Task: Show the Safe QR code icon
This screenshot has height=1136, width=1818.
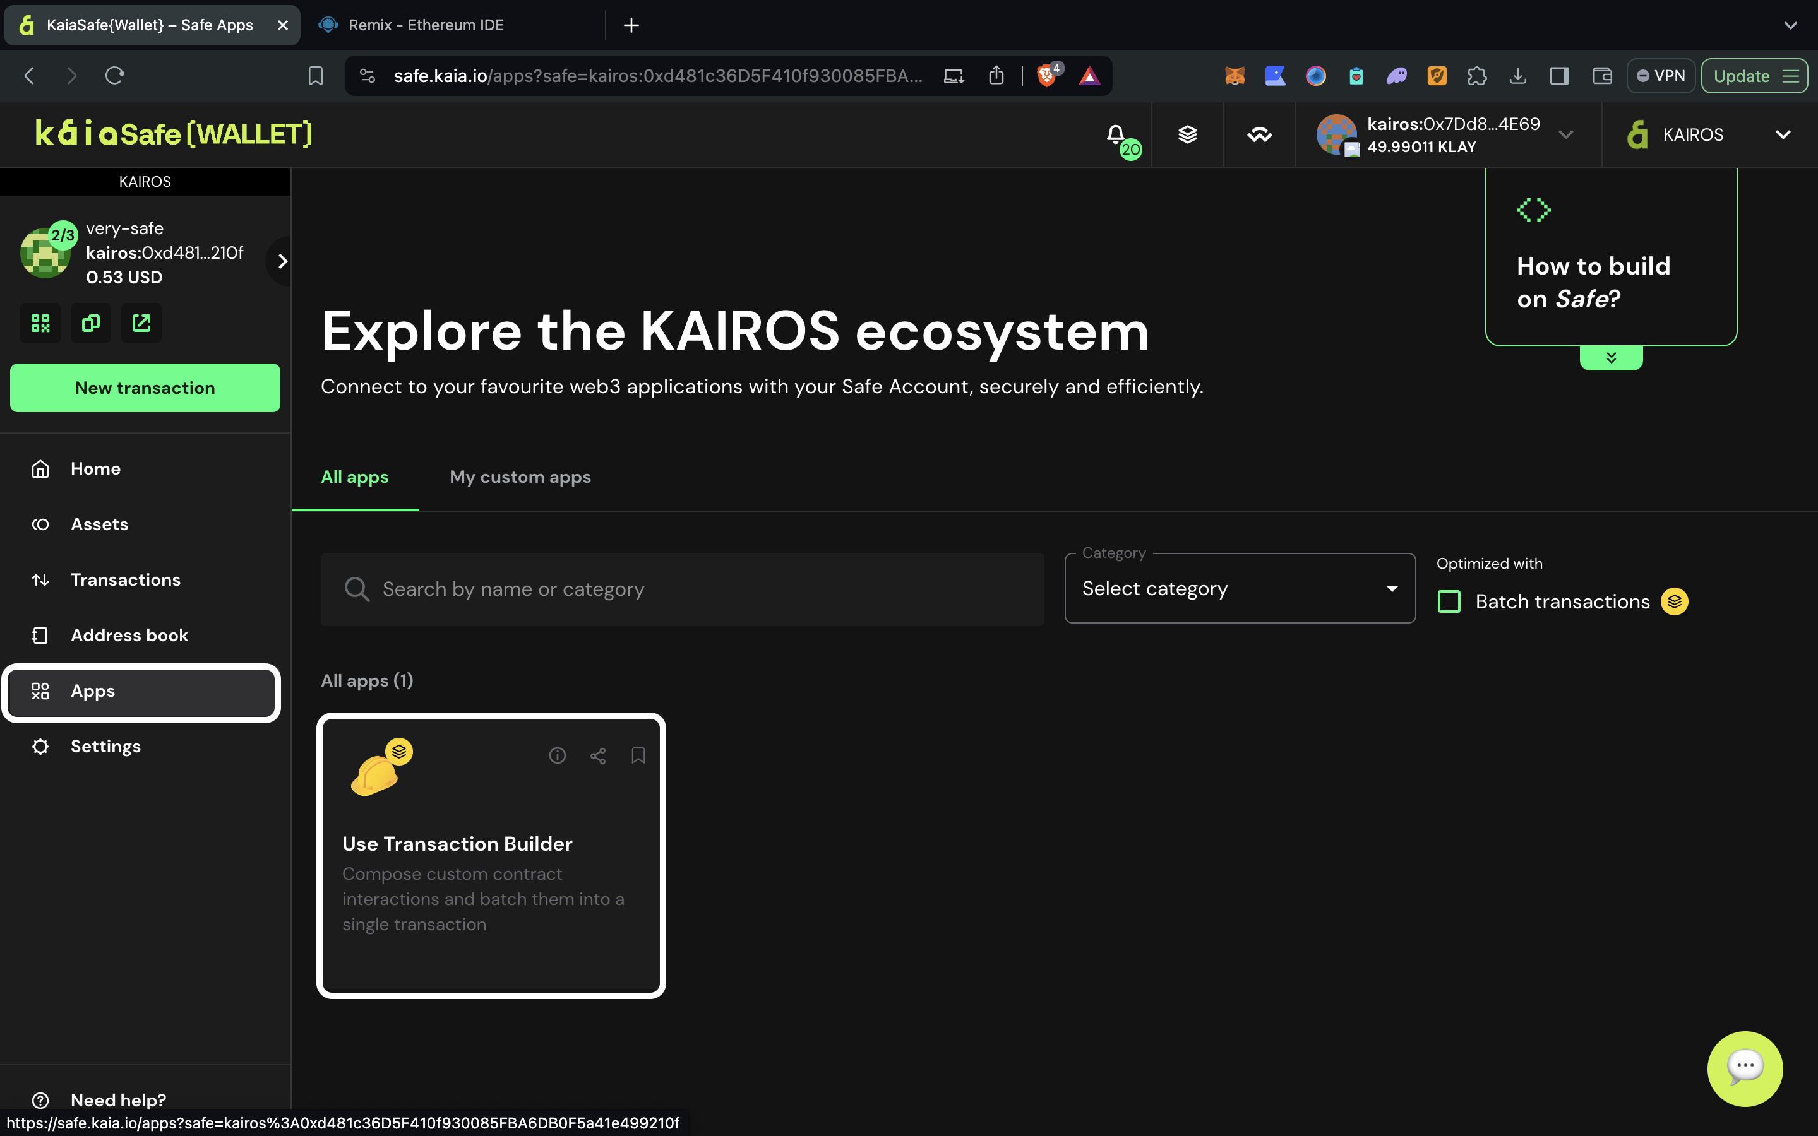Action: tap(40, 323)
